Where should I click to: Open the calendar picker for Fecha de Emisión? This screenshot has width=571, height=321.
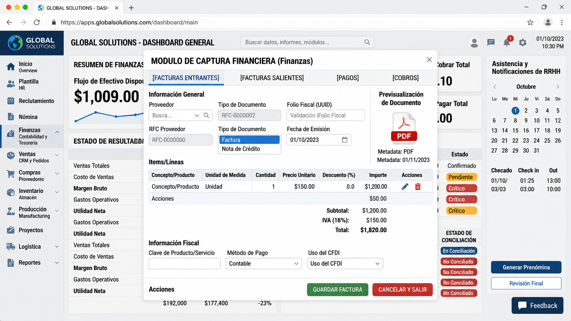(x=345, y=140)
